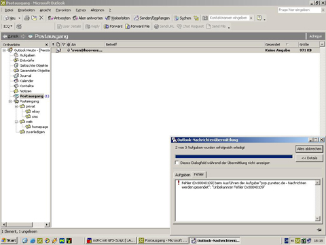This screenshot has height=245, width=326.
Task: Switch to the Fehler tab
Action: pyautogui.click(x=199, y=174)
